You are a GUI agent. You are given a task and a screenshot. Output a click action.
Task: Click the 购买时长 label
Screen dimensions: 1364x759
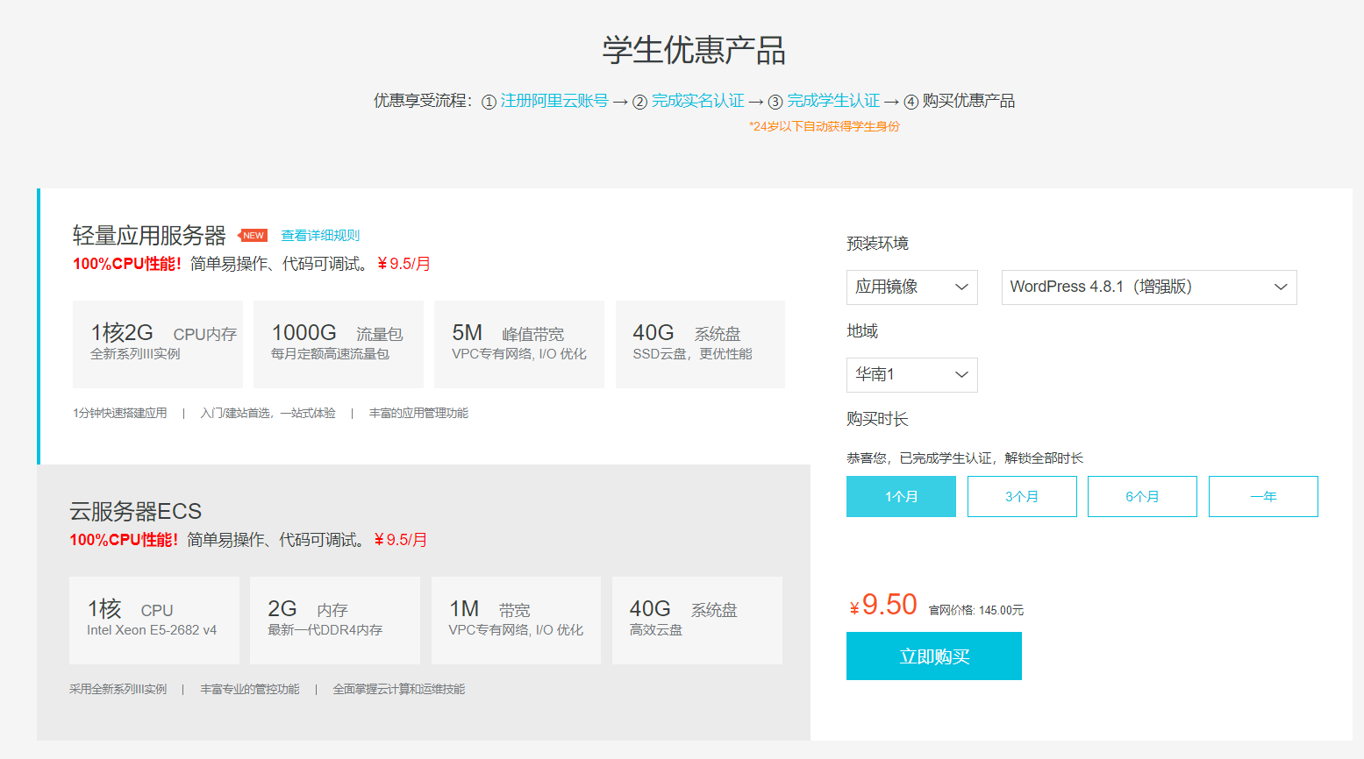click(x=877, y=419)
